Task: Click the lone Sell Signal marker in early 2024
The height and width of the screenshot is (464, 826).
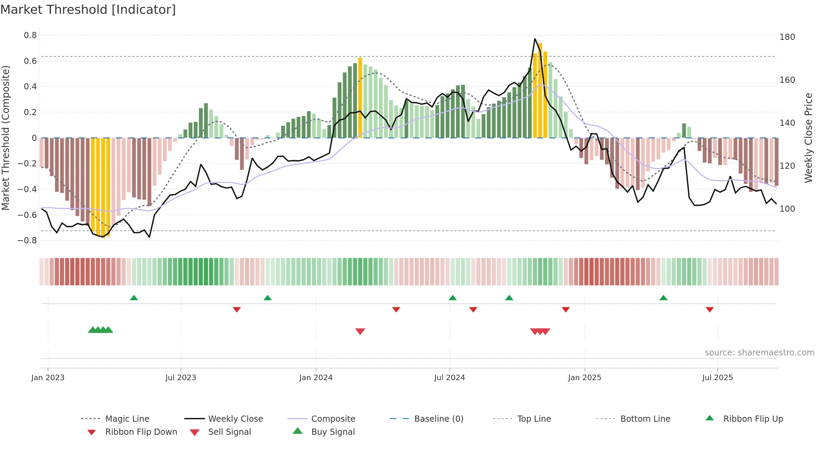Action: pyautogui.click(x=360, y=331)
